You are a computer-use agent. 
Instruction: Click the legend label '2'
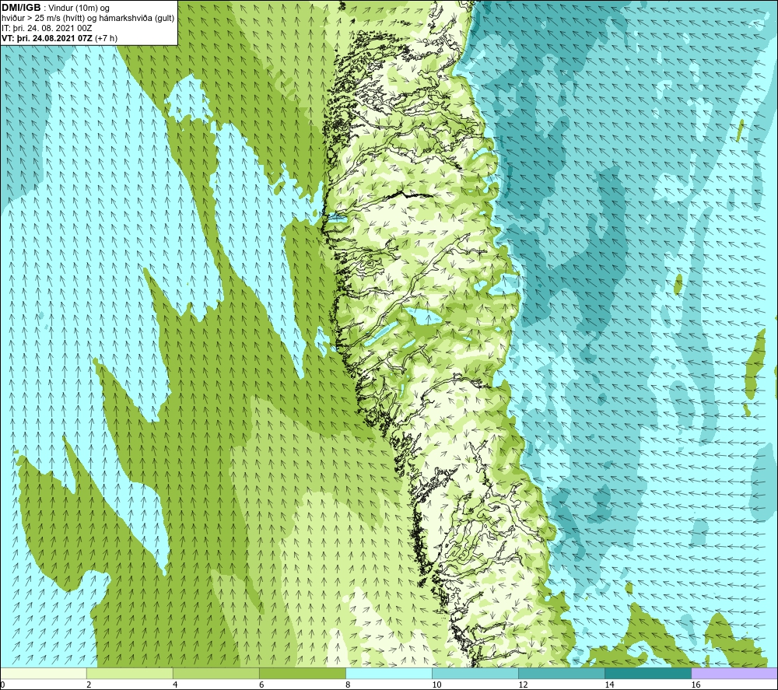coord(89,685)
